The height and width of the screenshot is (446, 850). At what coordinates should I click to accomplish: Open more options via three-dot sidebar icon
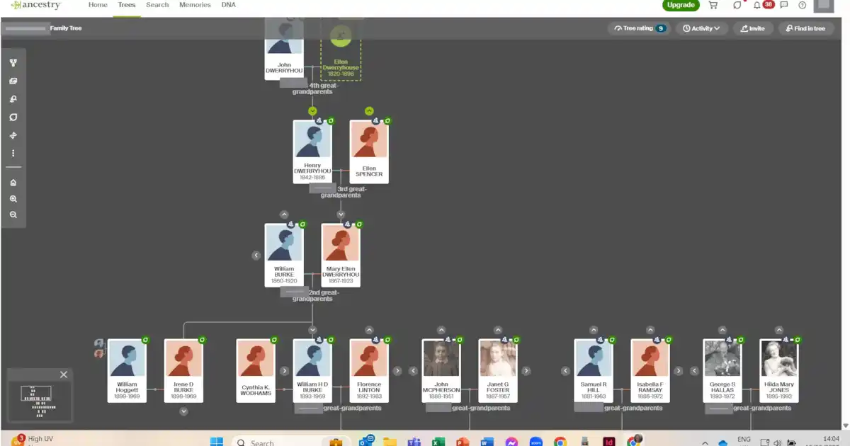point(13,153)
